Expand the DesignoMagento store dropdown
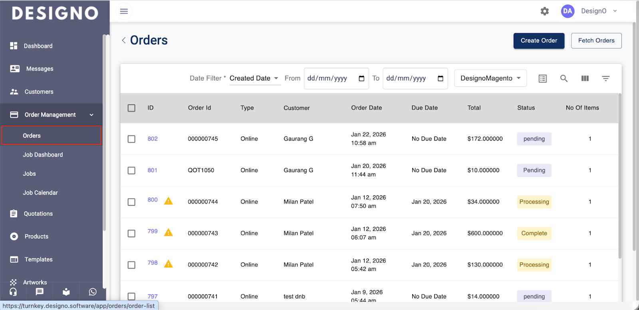 490,78
